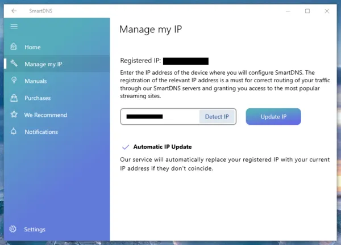Click the Manuals lightbulb icon
Image resolution: width=341 pixels, height=245 pixels.
pyautogui.click(x=14, y=81)
